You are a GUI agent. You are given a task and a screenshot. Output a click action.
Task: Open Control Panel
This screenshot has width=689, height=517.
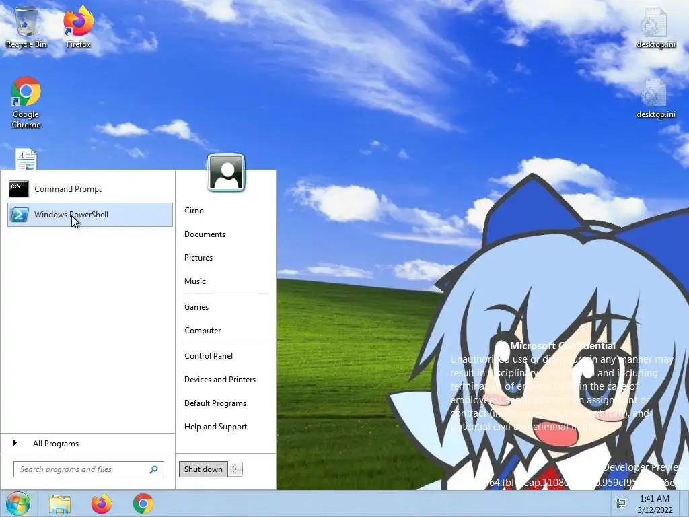coord(209,356)
